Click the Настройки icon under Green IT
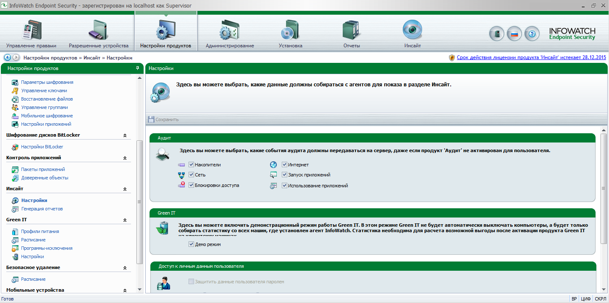 tap(15, 257)
